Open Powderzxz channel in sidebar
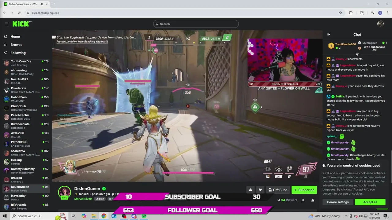This screenshot has height=220, width=392. [x=26, y=90]
